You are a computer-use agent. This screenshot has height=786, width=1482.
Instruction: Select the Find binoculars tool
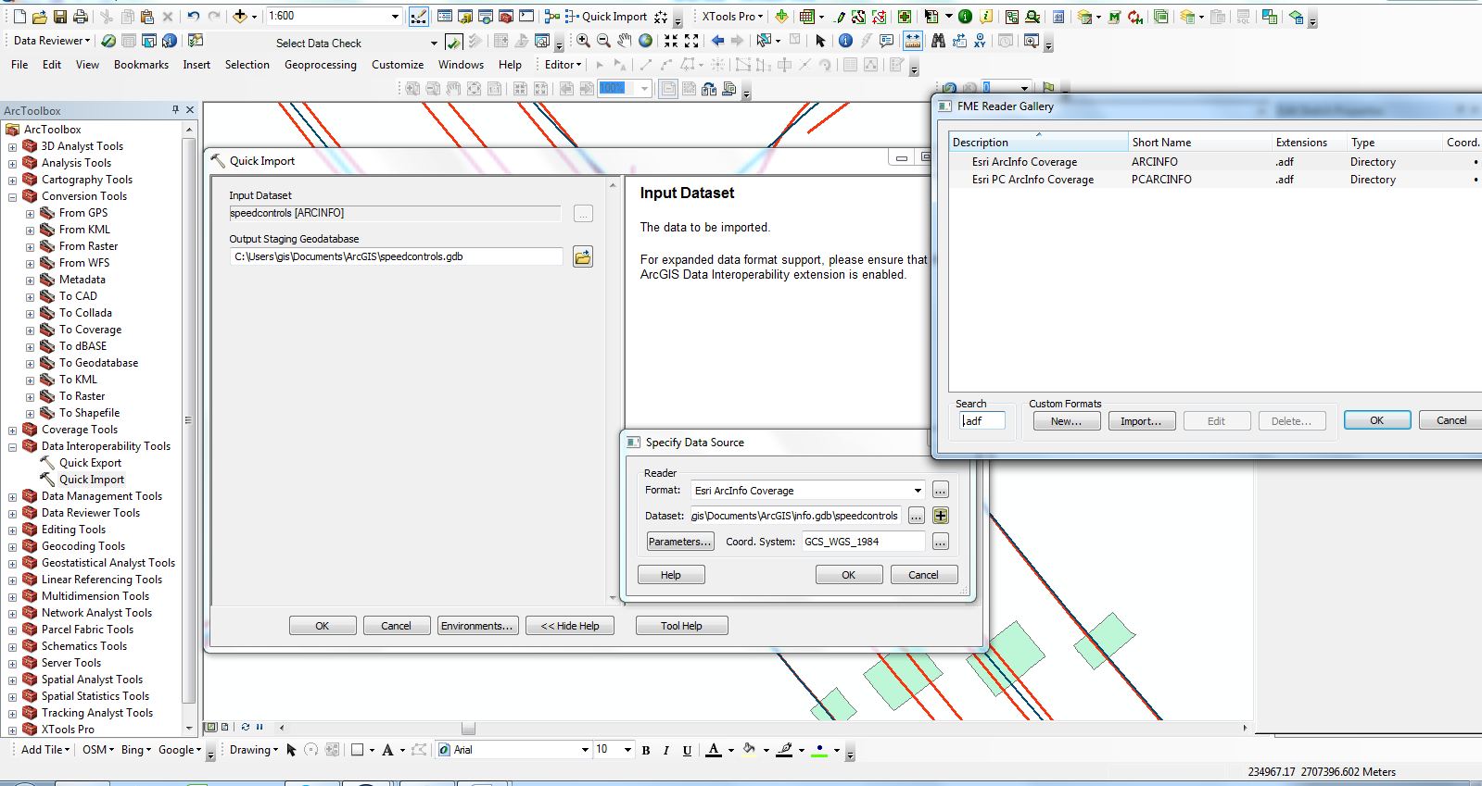(x=938, y=41)
